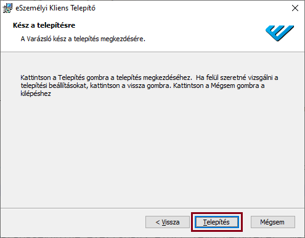
Task: Click the heading Kész a telepítésre
Action: [44, 25]
